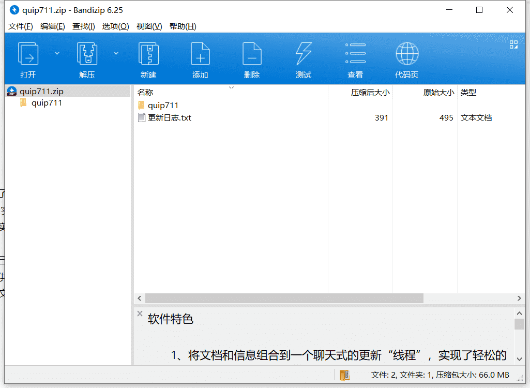Click the comment panel vertical scrollbar thumb

pos(519,324)
